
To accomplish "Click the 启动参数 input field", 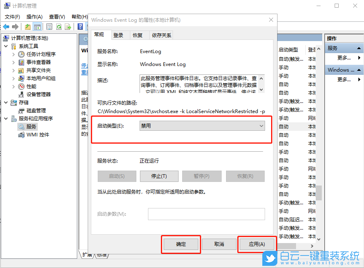I will (x=206, y=214).
